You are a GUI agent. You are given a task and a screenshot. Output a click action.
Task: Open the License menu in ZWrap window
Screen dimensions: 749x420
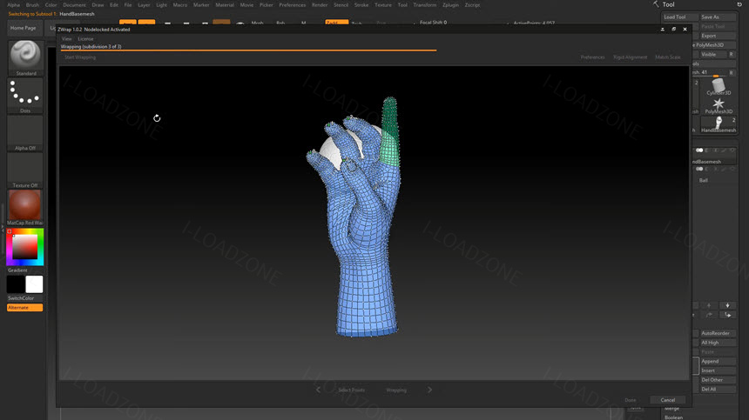(x=85, y=38)
